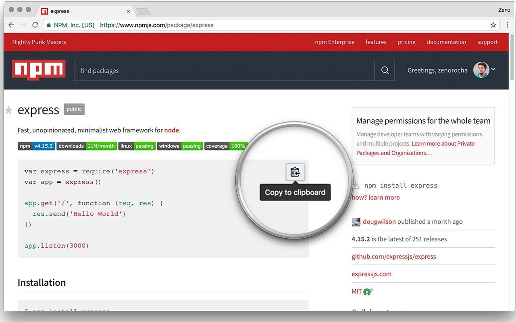Open github.com/expressjs/express link
The width and height of the screenshot is (516, 322).
click(393, 256)
